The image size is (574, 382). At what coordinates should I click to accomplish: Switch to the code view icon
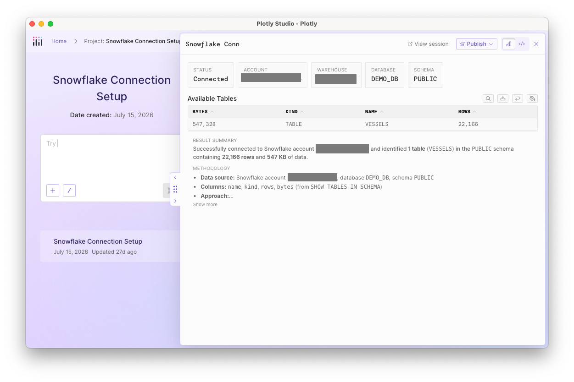(x=522, y=44)
